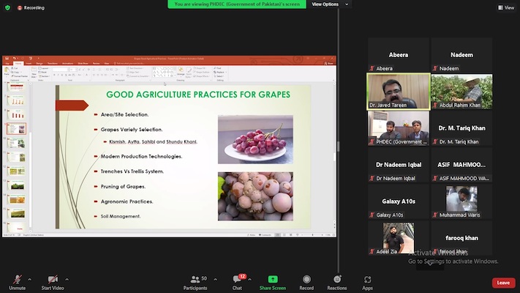The width and height of the screenshot is (520, 293).
Task: Click the green Share Screen icon
Action: pyautogui.click(x=273, y=279)
